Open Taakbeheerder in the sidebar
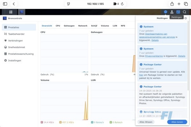Viewport: 191px width, 127px height. [x=19, y=34]
